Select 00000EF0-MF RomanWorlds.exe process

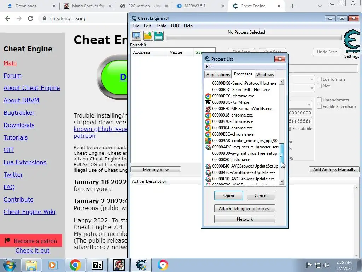tap(242, 109)
